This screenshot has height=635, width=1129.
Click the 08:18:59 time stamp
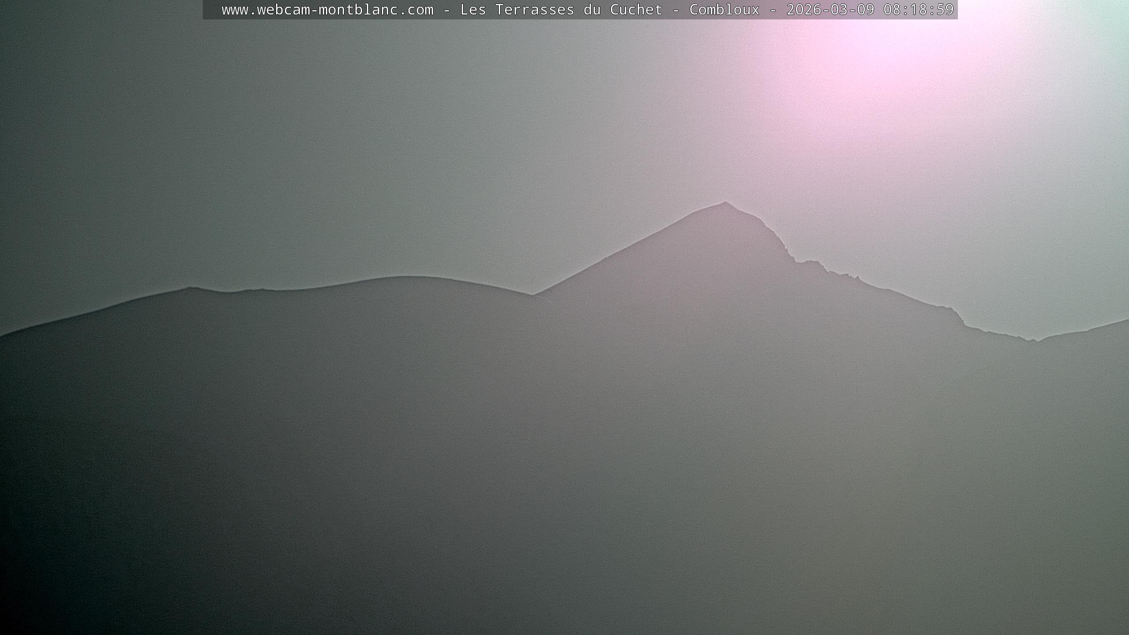pos(918,10)
